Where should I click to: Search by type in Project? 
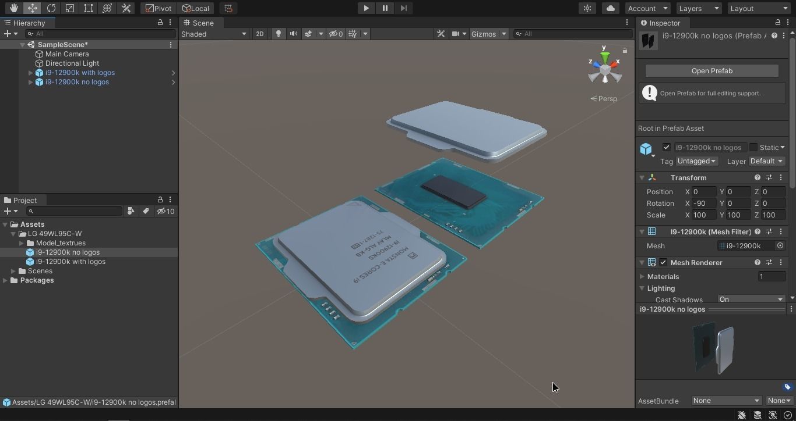click(131, 211)
